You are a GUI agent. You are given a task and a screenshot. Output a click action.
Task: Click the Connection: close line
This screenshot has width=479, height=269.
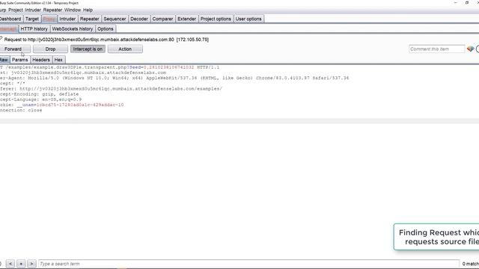click(x=21, y=110)
